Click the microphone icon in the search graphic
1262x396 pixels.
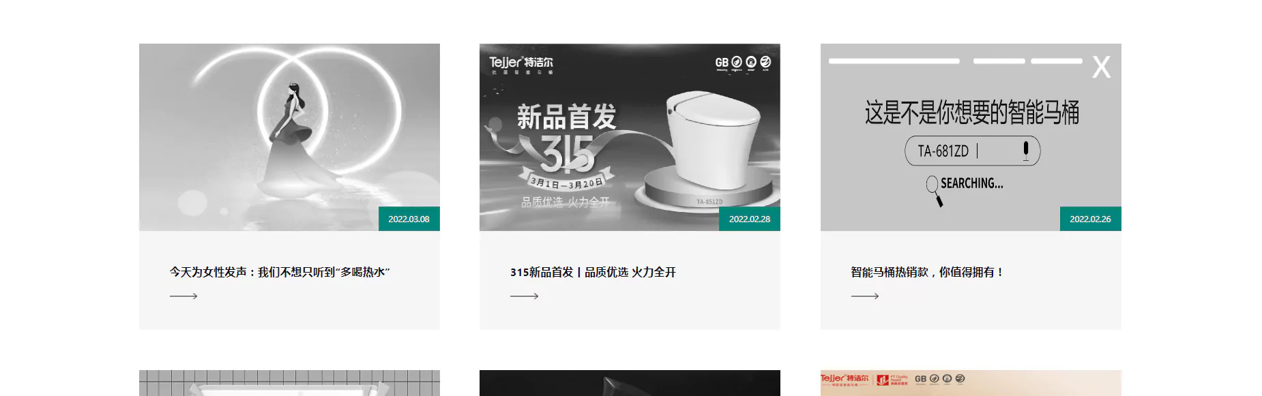pyautogui.click(x=1025, y=151)
